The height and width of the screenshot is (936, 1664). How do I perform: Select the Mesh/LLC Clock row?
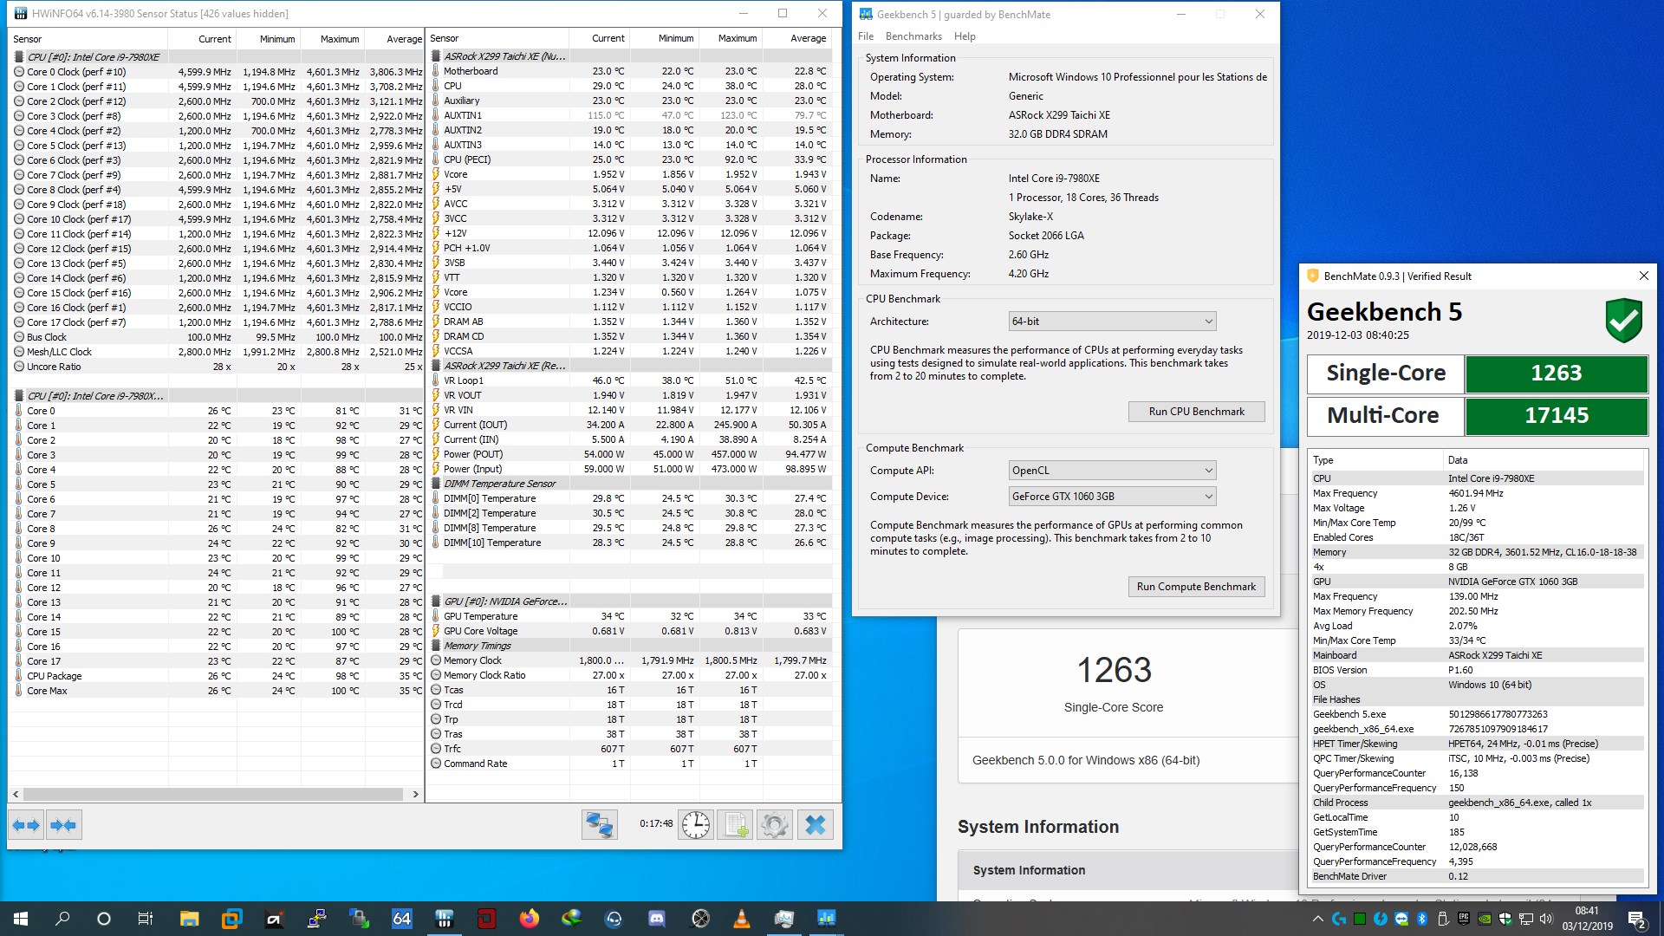coord(217,352)
